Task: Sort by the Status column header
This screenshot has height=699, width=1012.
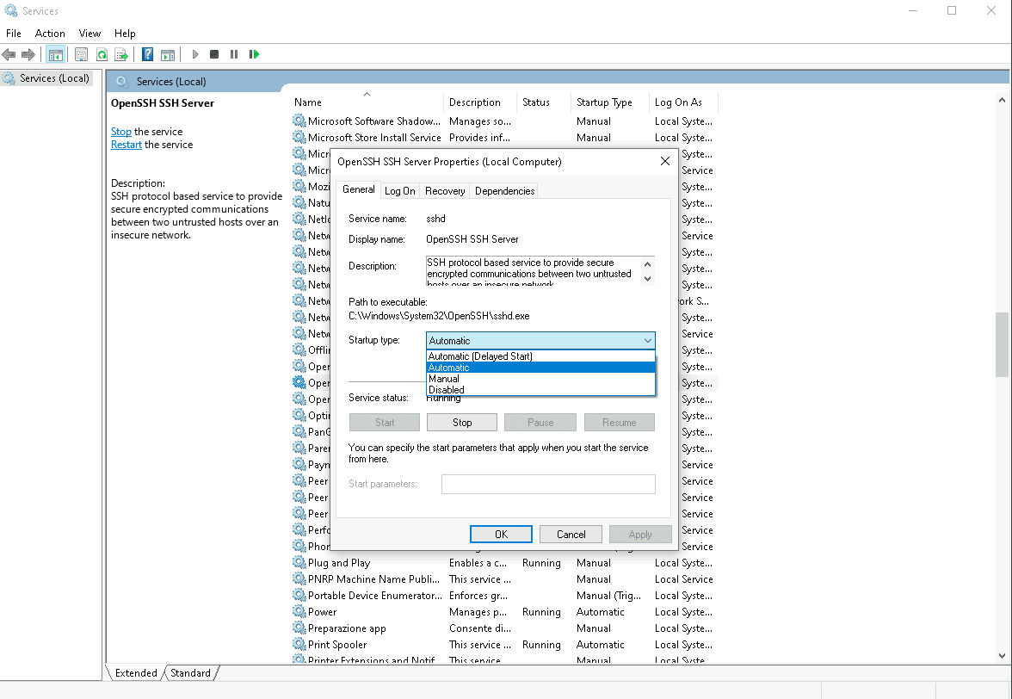Action: pos(544,102)
